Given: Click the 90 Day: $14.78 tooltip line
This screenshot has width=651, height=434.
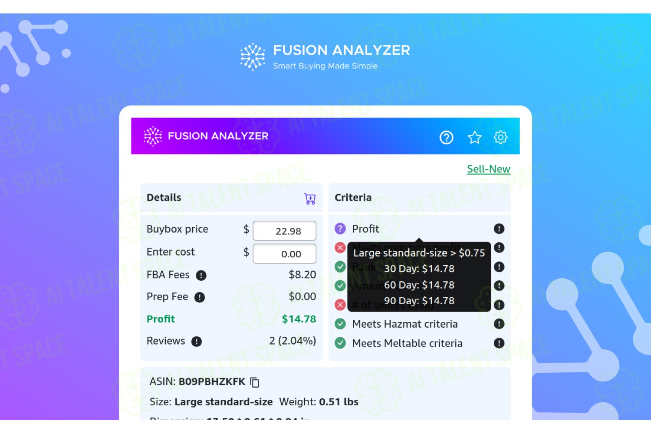Looking at the screenshot, I should point(419,301).
